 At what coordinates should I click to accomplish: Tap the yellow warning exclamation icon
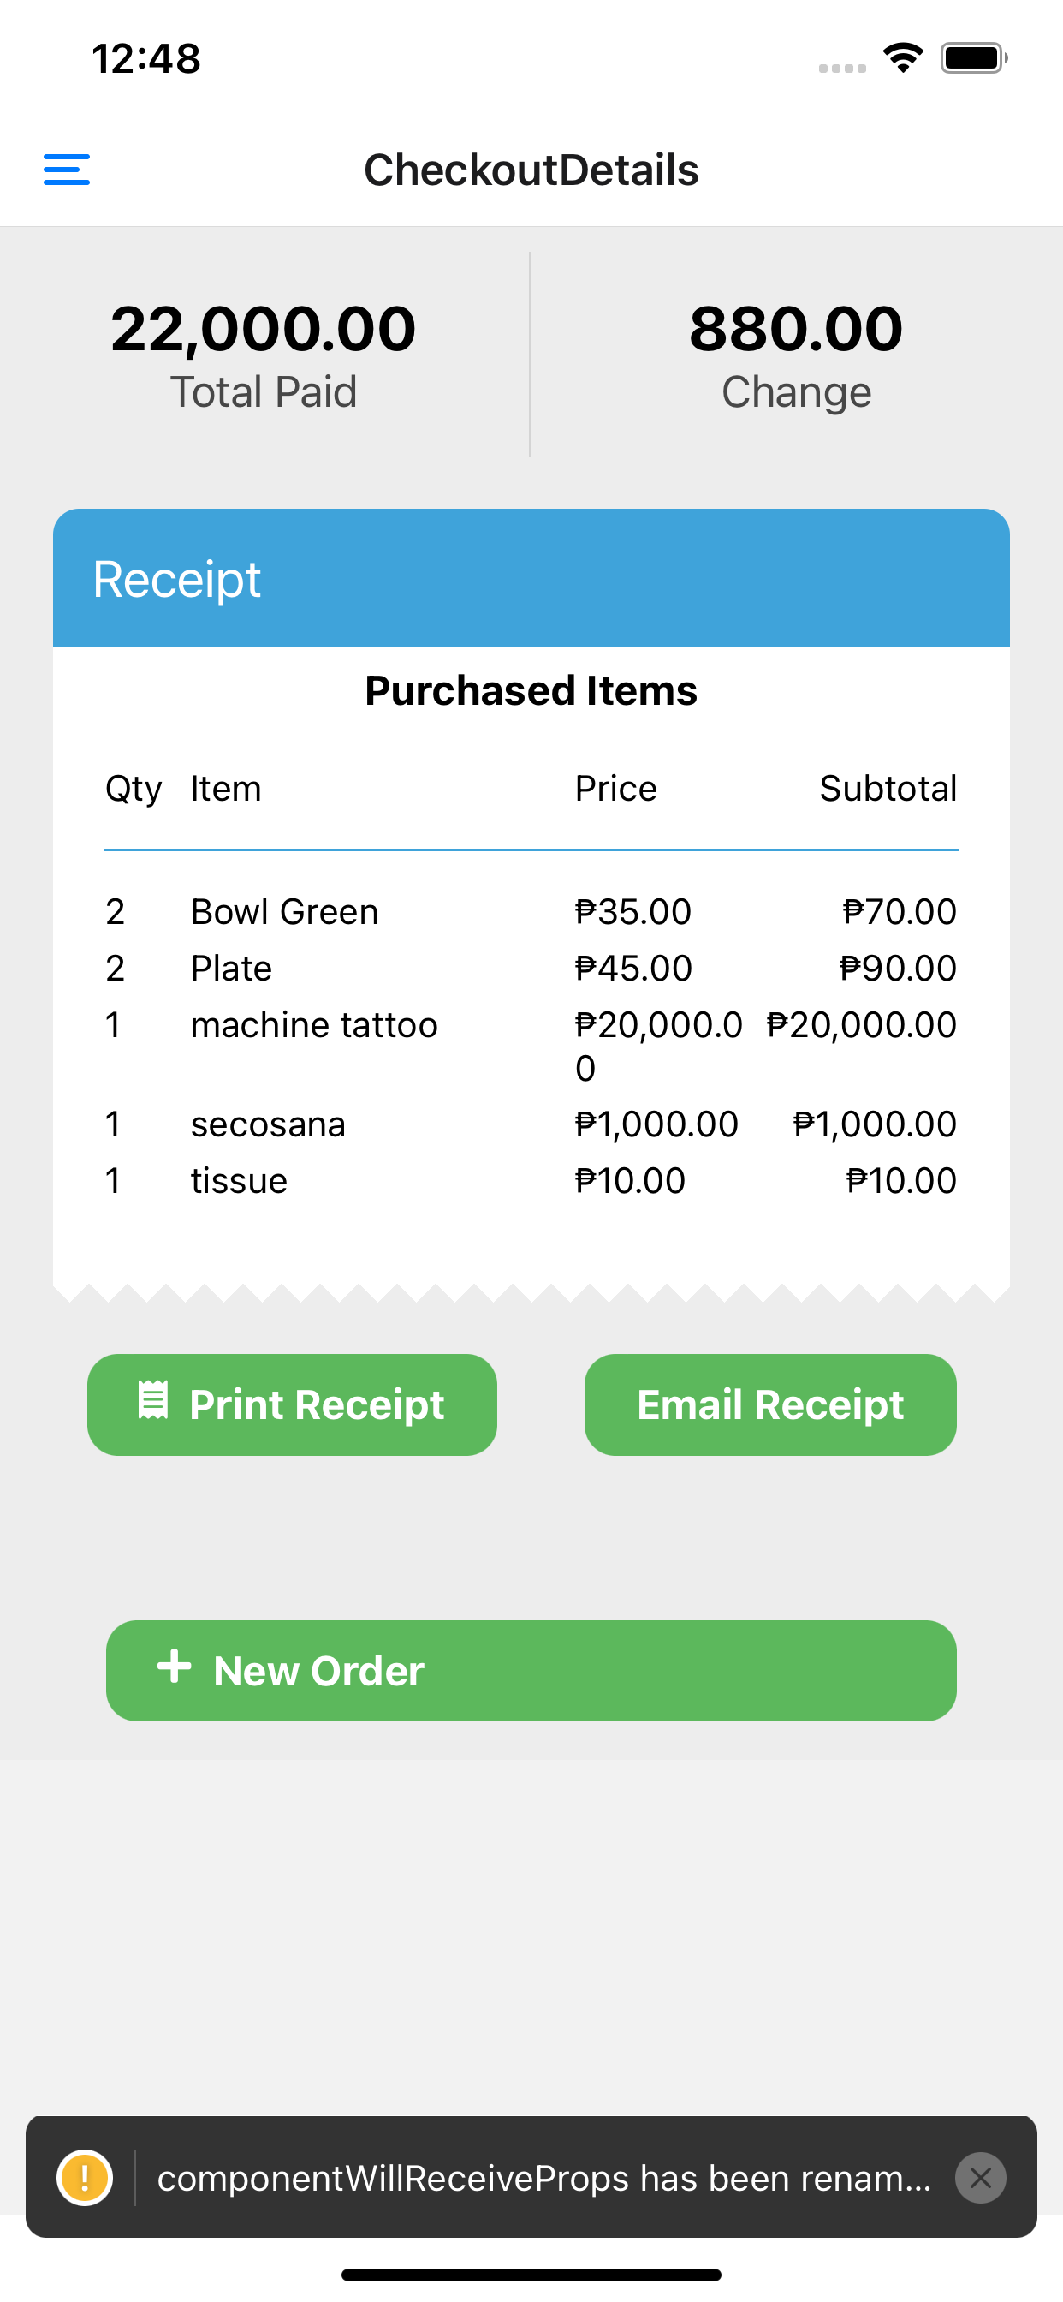[x=85, y=2178]
